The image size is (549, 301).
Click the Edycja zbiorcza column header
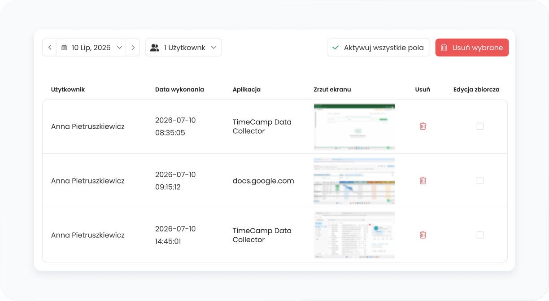[x=476, y=89]
